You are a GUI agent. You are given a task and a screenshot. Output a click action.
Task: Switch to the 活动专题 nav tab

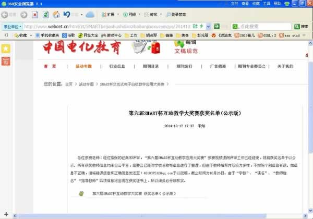tap(83, 66)
